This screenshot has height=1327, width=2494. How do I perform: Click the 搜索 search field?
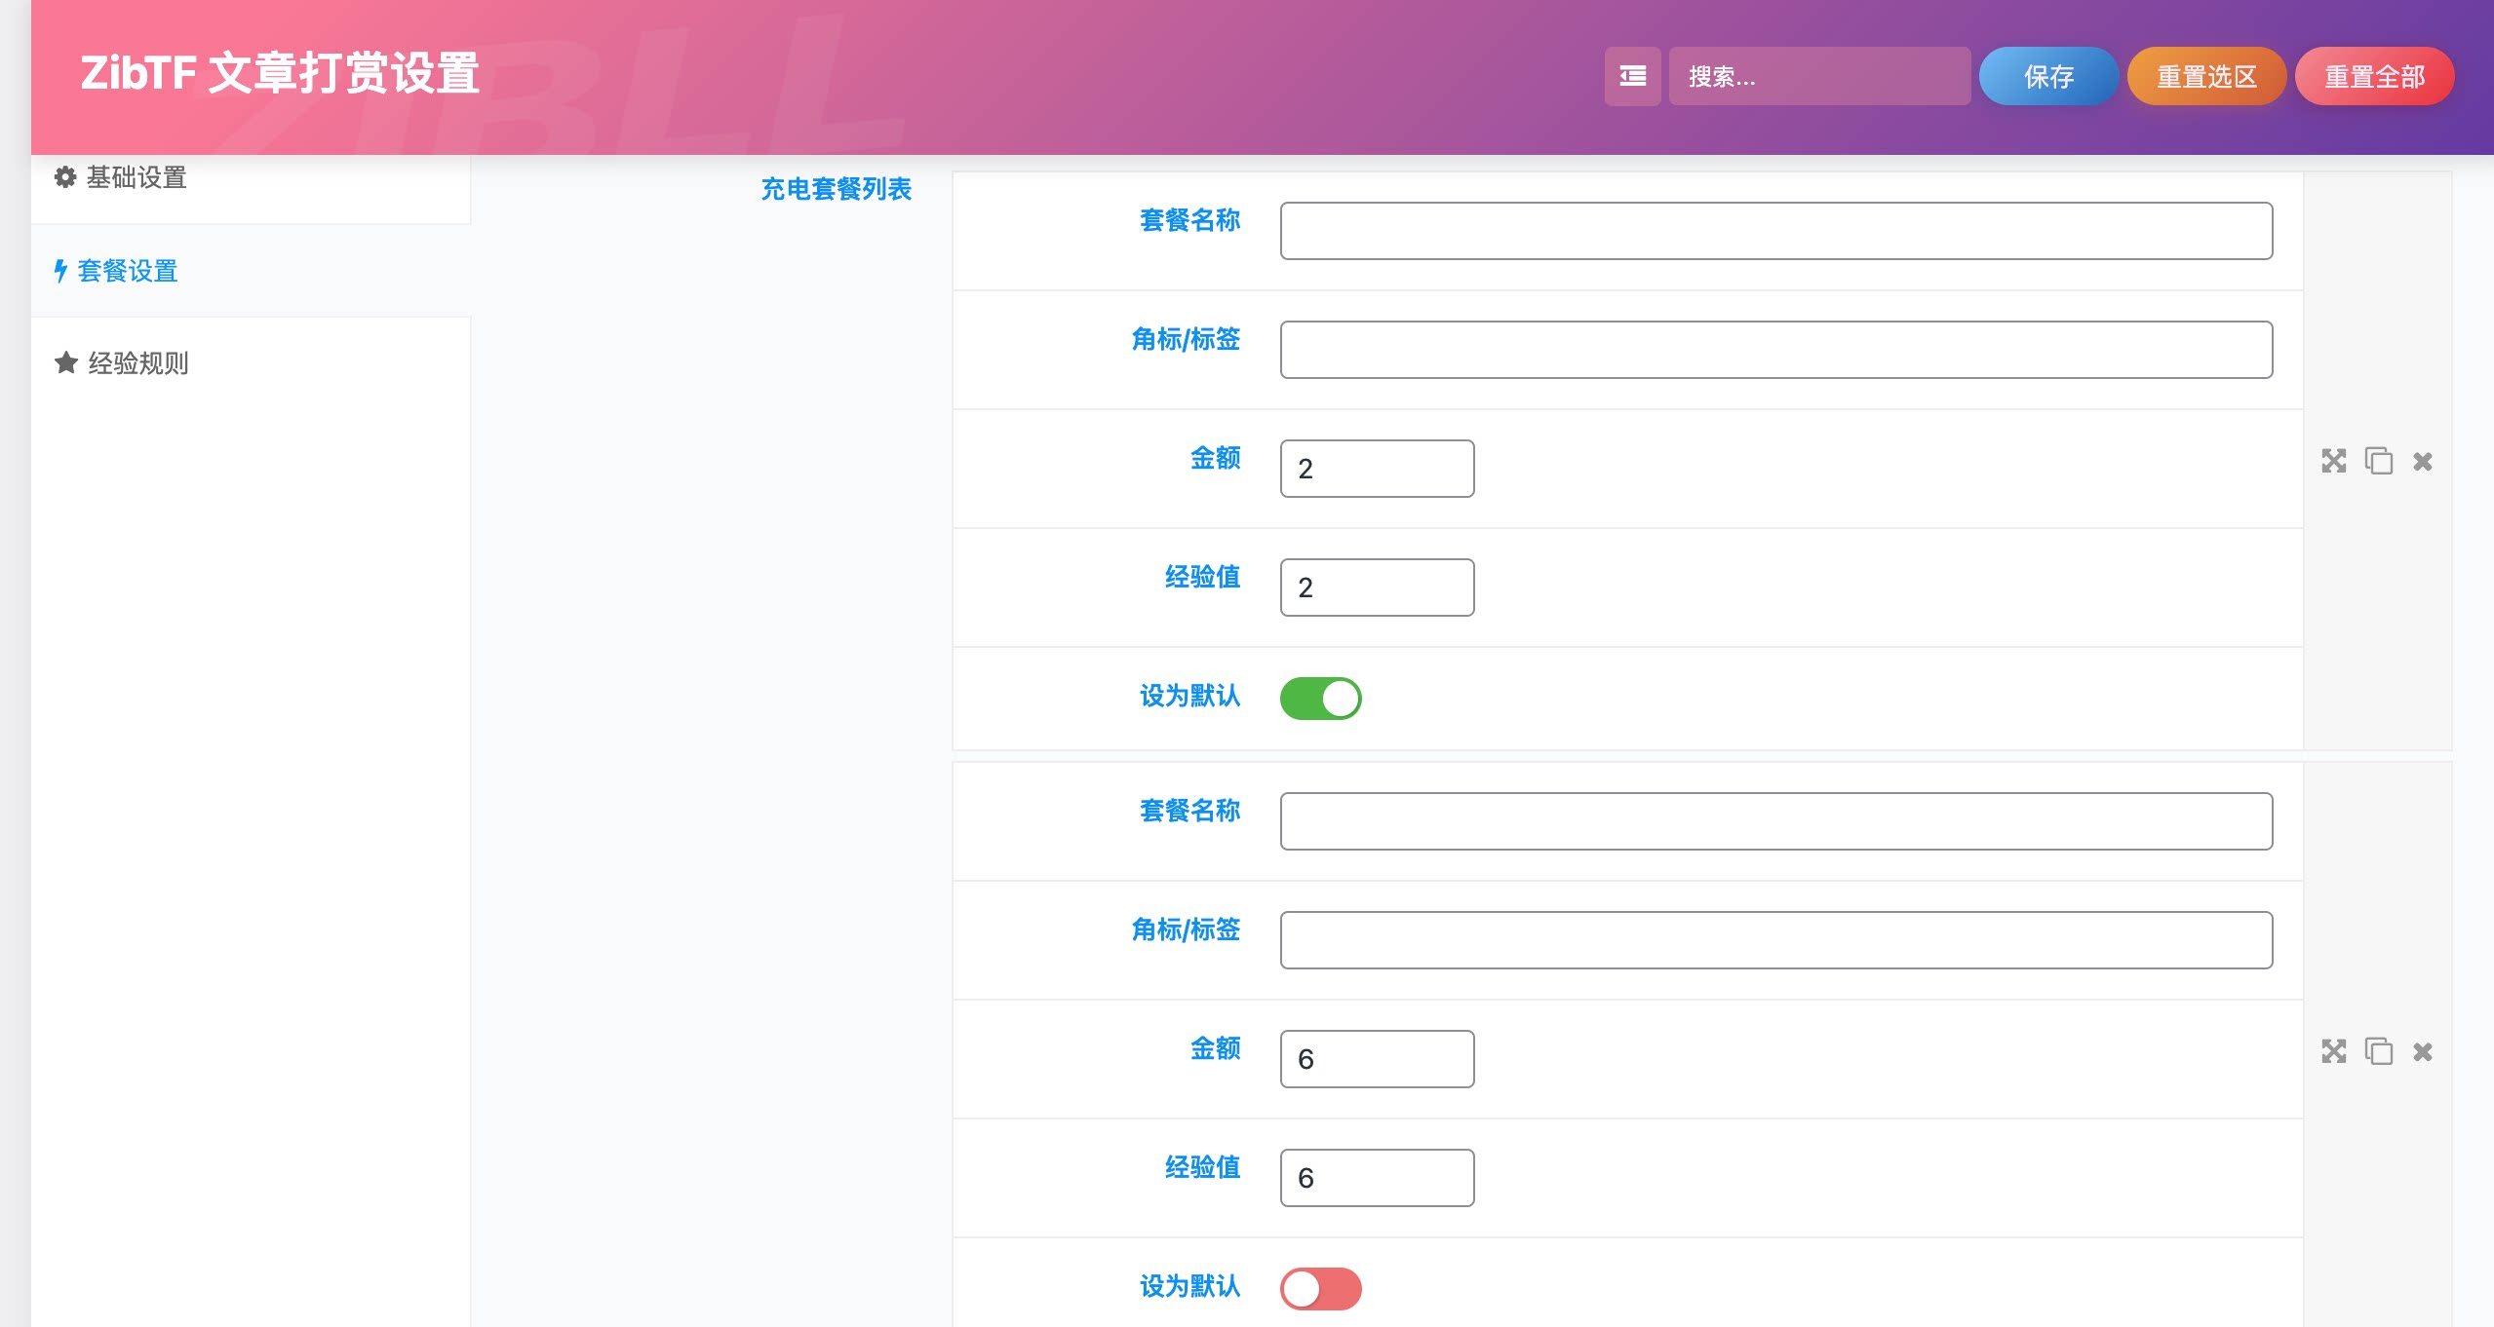coord(1819,76)
